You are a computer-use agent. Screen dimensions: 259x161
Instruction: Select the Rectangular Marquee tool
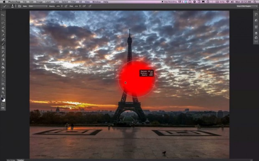pyautogui.click(x=3, y=19)
